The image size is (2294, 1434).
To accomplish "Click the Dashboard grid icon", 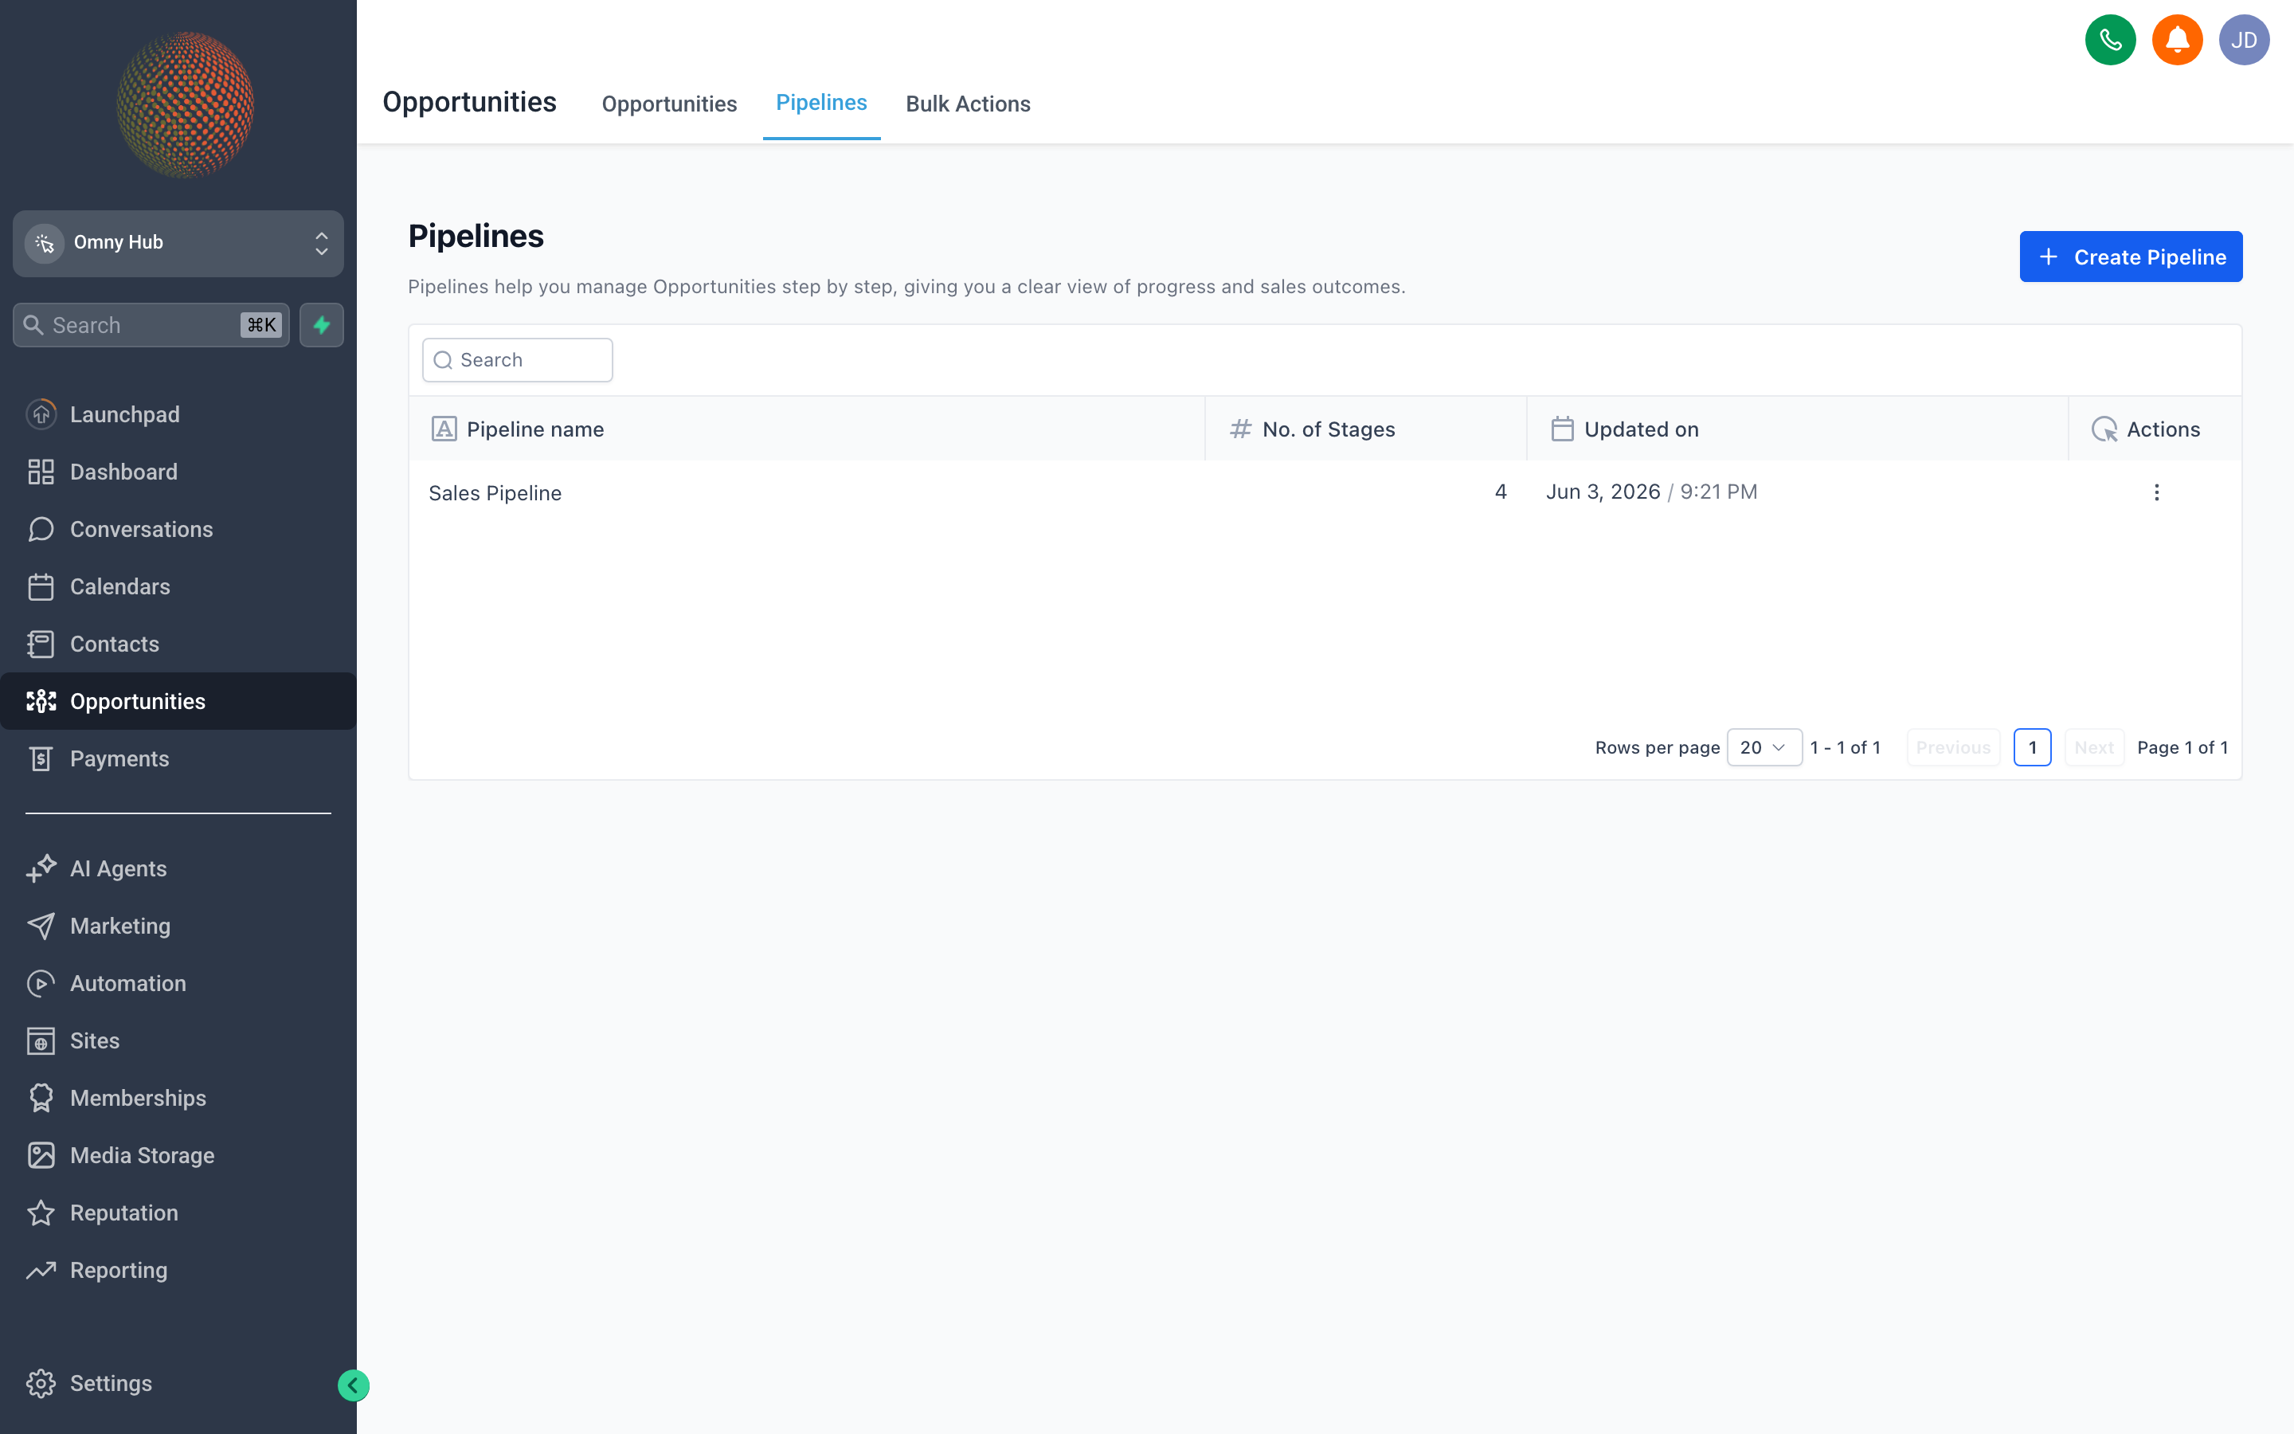I will [x=41, y=472].
